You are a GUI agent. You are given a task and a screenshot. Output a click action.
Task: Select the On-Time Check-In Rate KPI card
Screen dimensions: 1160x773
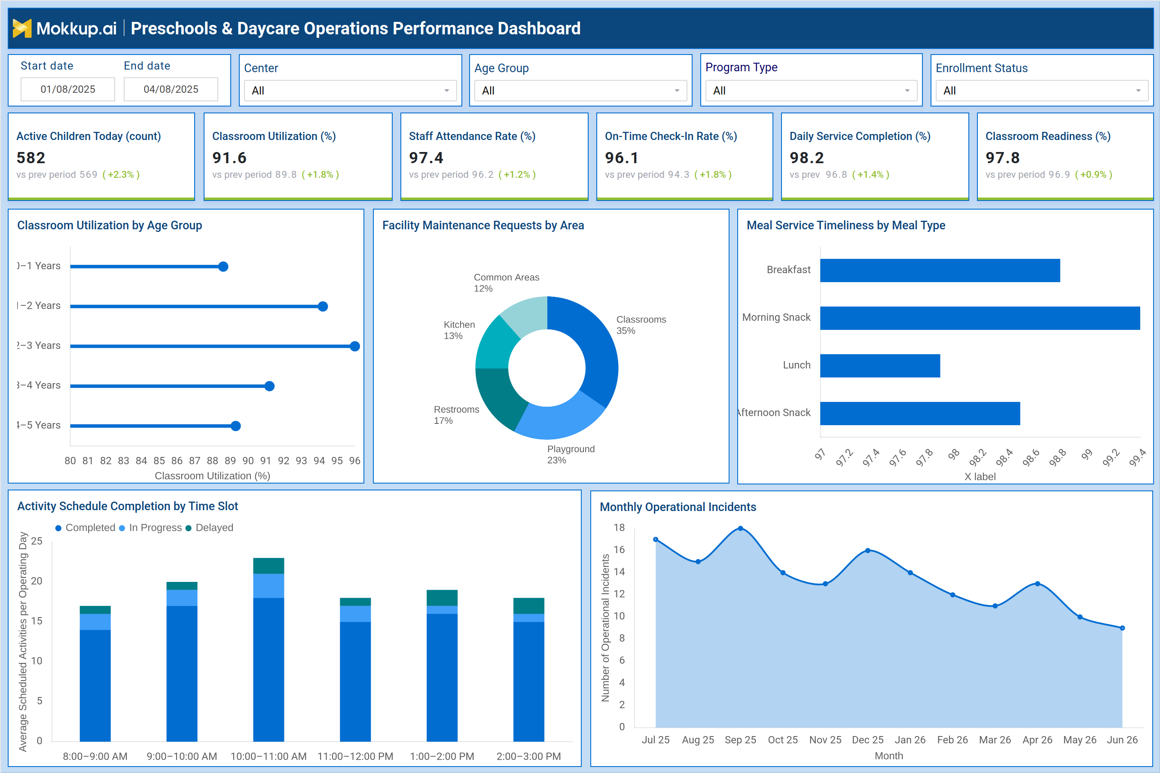(684, 157)
